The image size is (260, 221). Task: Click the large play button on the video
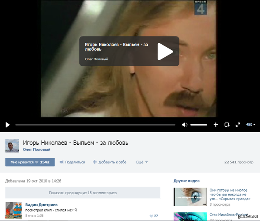165,52
